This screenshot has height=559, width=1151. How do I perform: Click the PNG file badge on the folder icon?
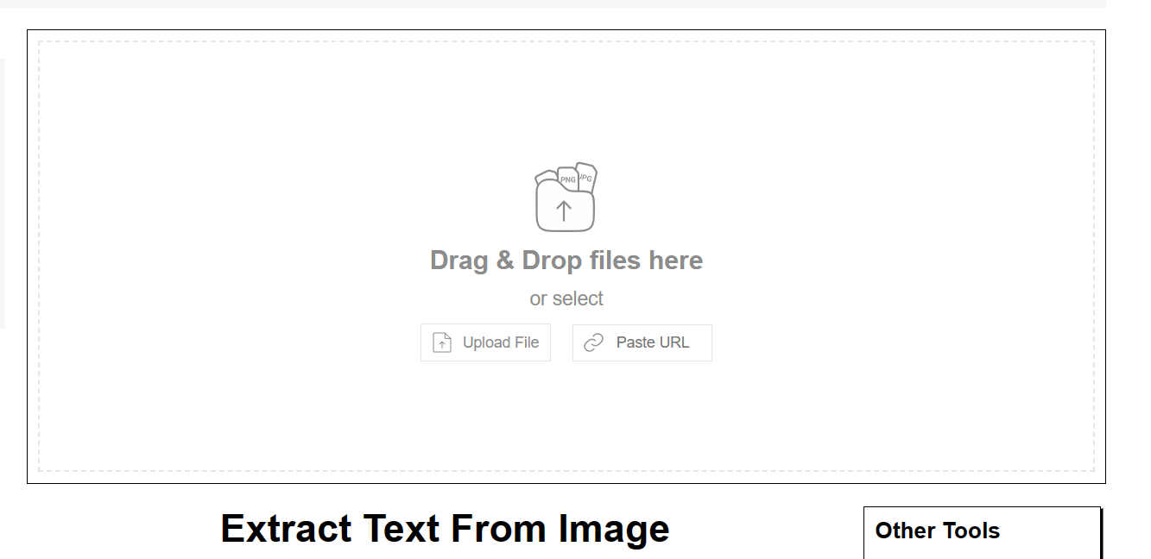pos(567,178)
